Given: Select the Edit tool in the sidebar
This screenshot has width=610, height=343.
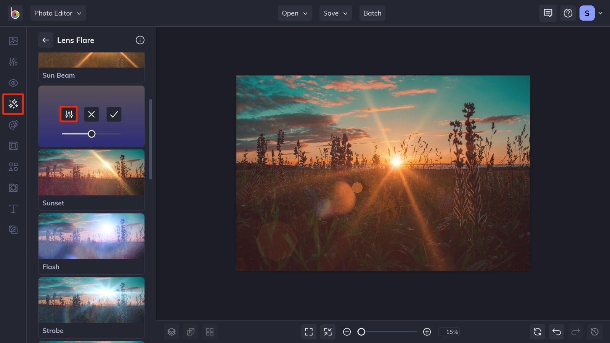Looking at the screenshot, I should coord(13,62).
